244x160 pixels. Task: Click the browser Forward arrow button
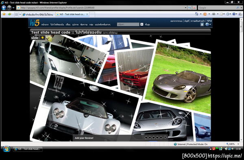[9, 7]
